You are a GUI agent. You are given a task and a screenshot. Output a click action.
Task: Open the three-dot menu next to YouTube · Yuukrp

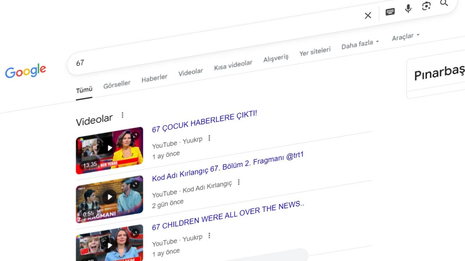(209, 138)
